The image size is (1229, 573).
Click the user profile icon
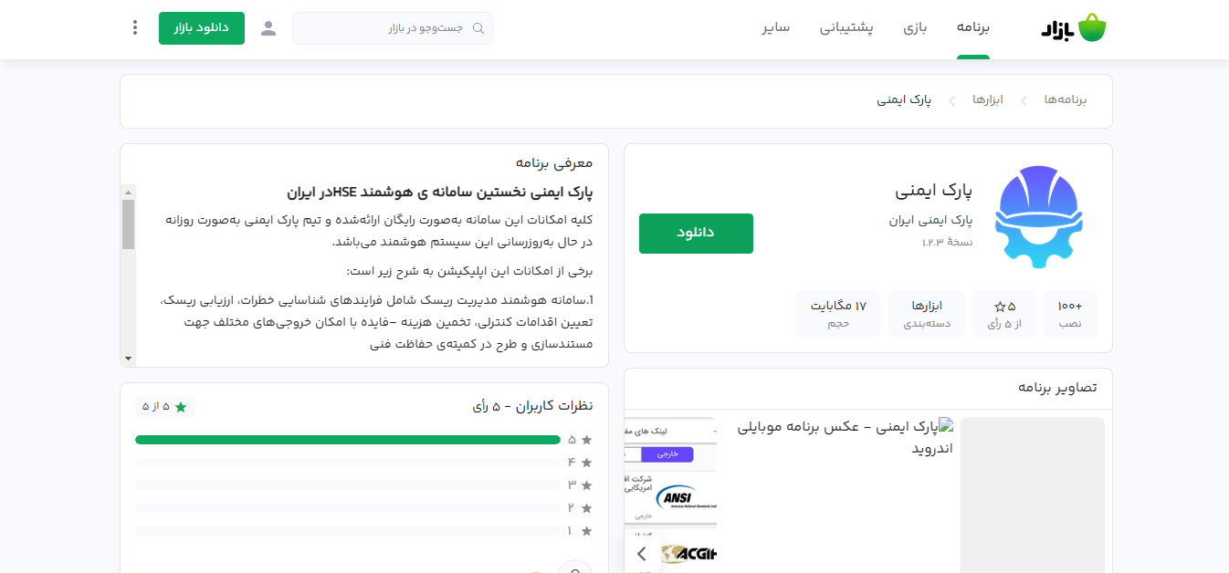click(268, 28)
